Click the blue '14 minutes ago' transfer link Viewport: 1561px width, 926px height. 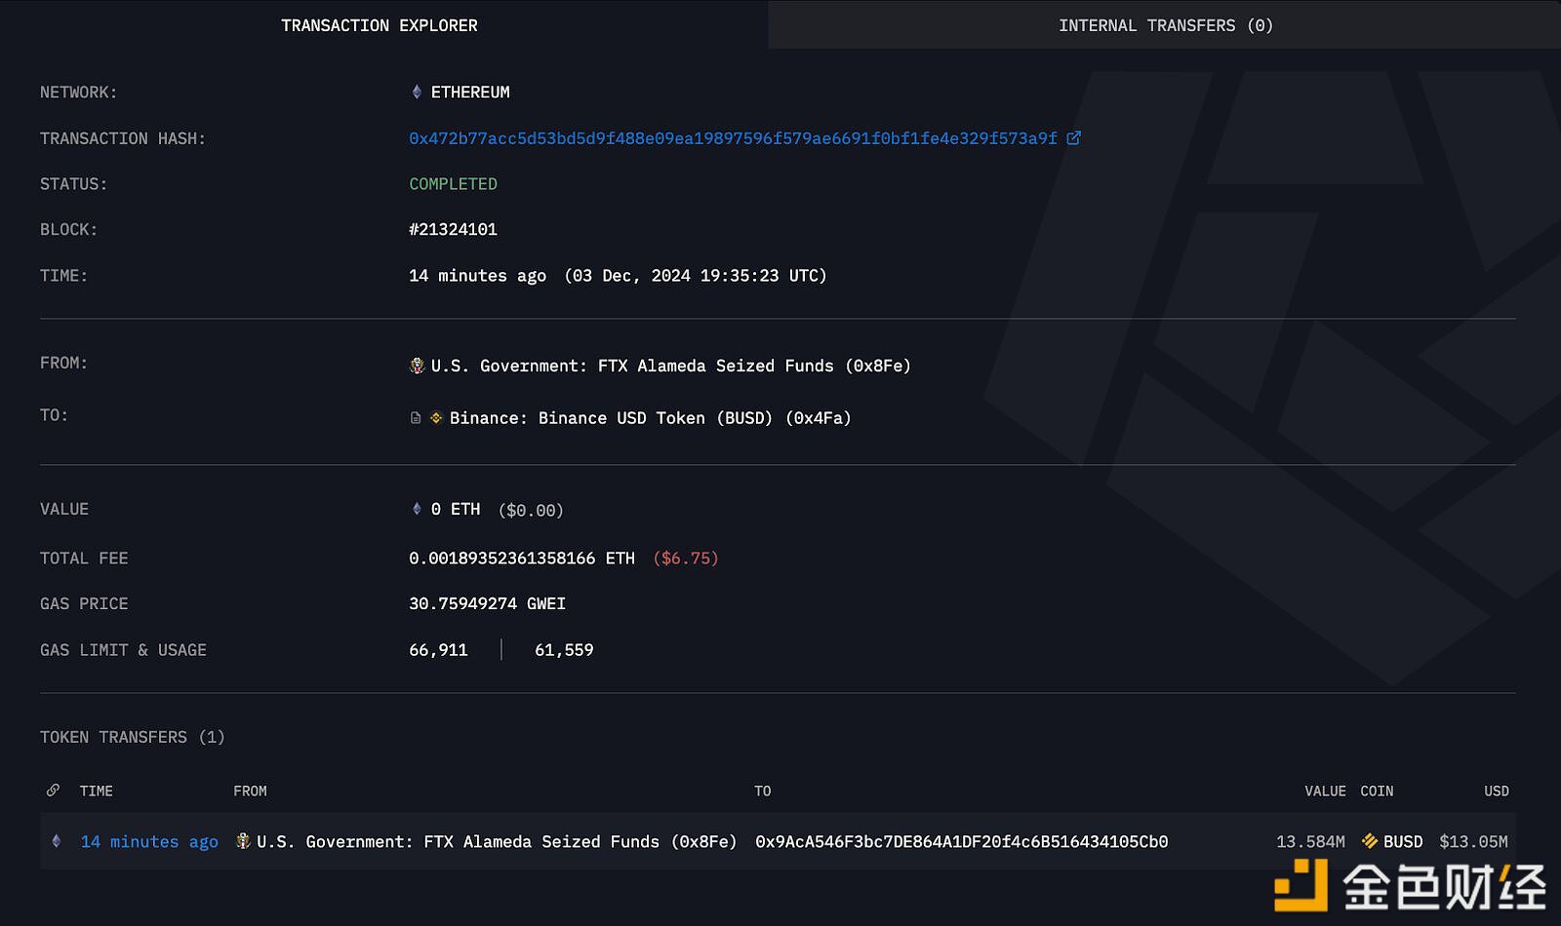coord(149,841)
